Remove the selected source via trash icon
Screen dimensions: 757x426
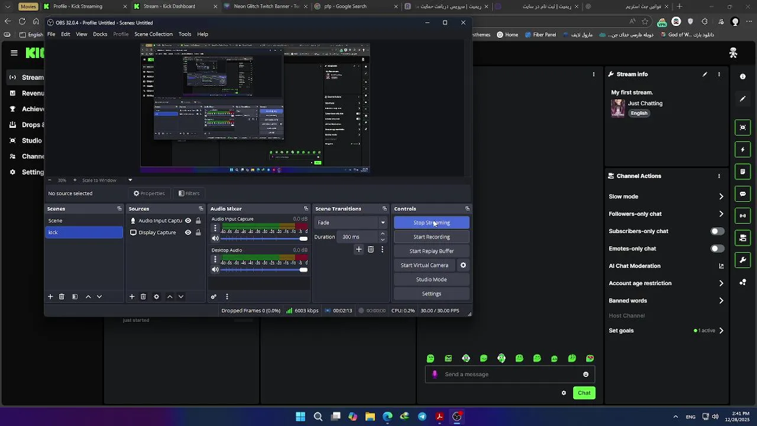click(143, 296)
